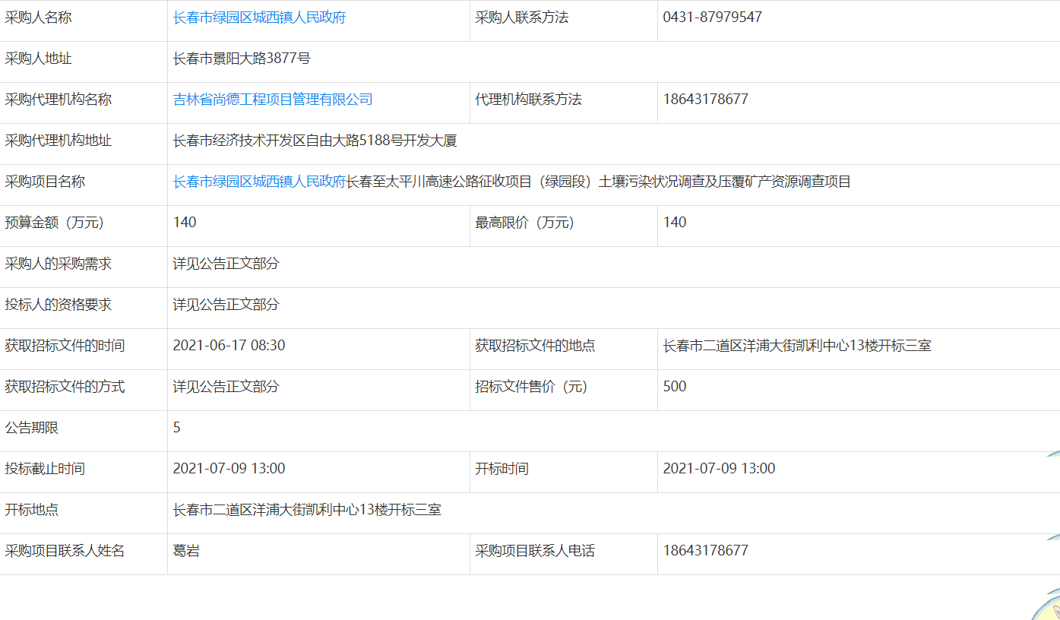Click the 获取招标文件的方式 label
This screenshot has width=1060, height=620.
pyautogui.click(x=65, y=387)
